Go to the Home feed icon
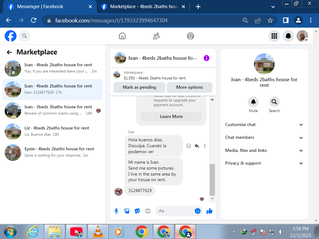Image resolution: width=319 pixels, height=239 pixels. tap(122, 36)
